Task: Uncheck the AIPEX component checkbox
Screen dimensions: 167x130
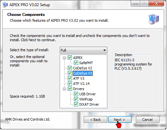Action: tap(70, 58)
